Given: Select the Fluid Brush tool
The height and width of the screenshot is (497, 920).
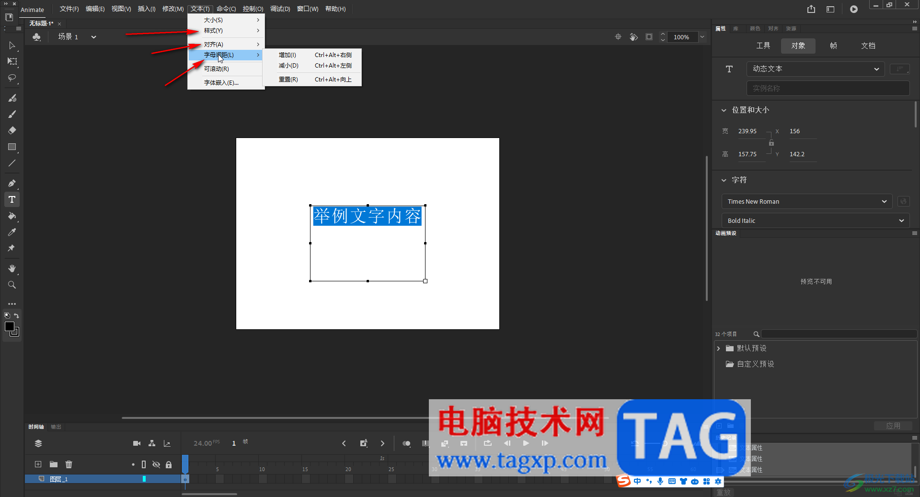Looking at the screenshot, I should (12, 98).
